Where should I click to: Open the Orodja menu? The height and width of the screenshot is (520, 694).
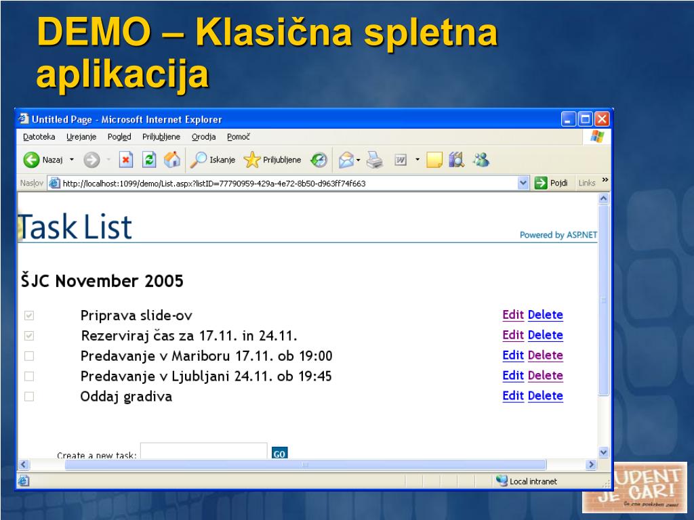[203, 137]
